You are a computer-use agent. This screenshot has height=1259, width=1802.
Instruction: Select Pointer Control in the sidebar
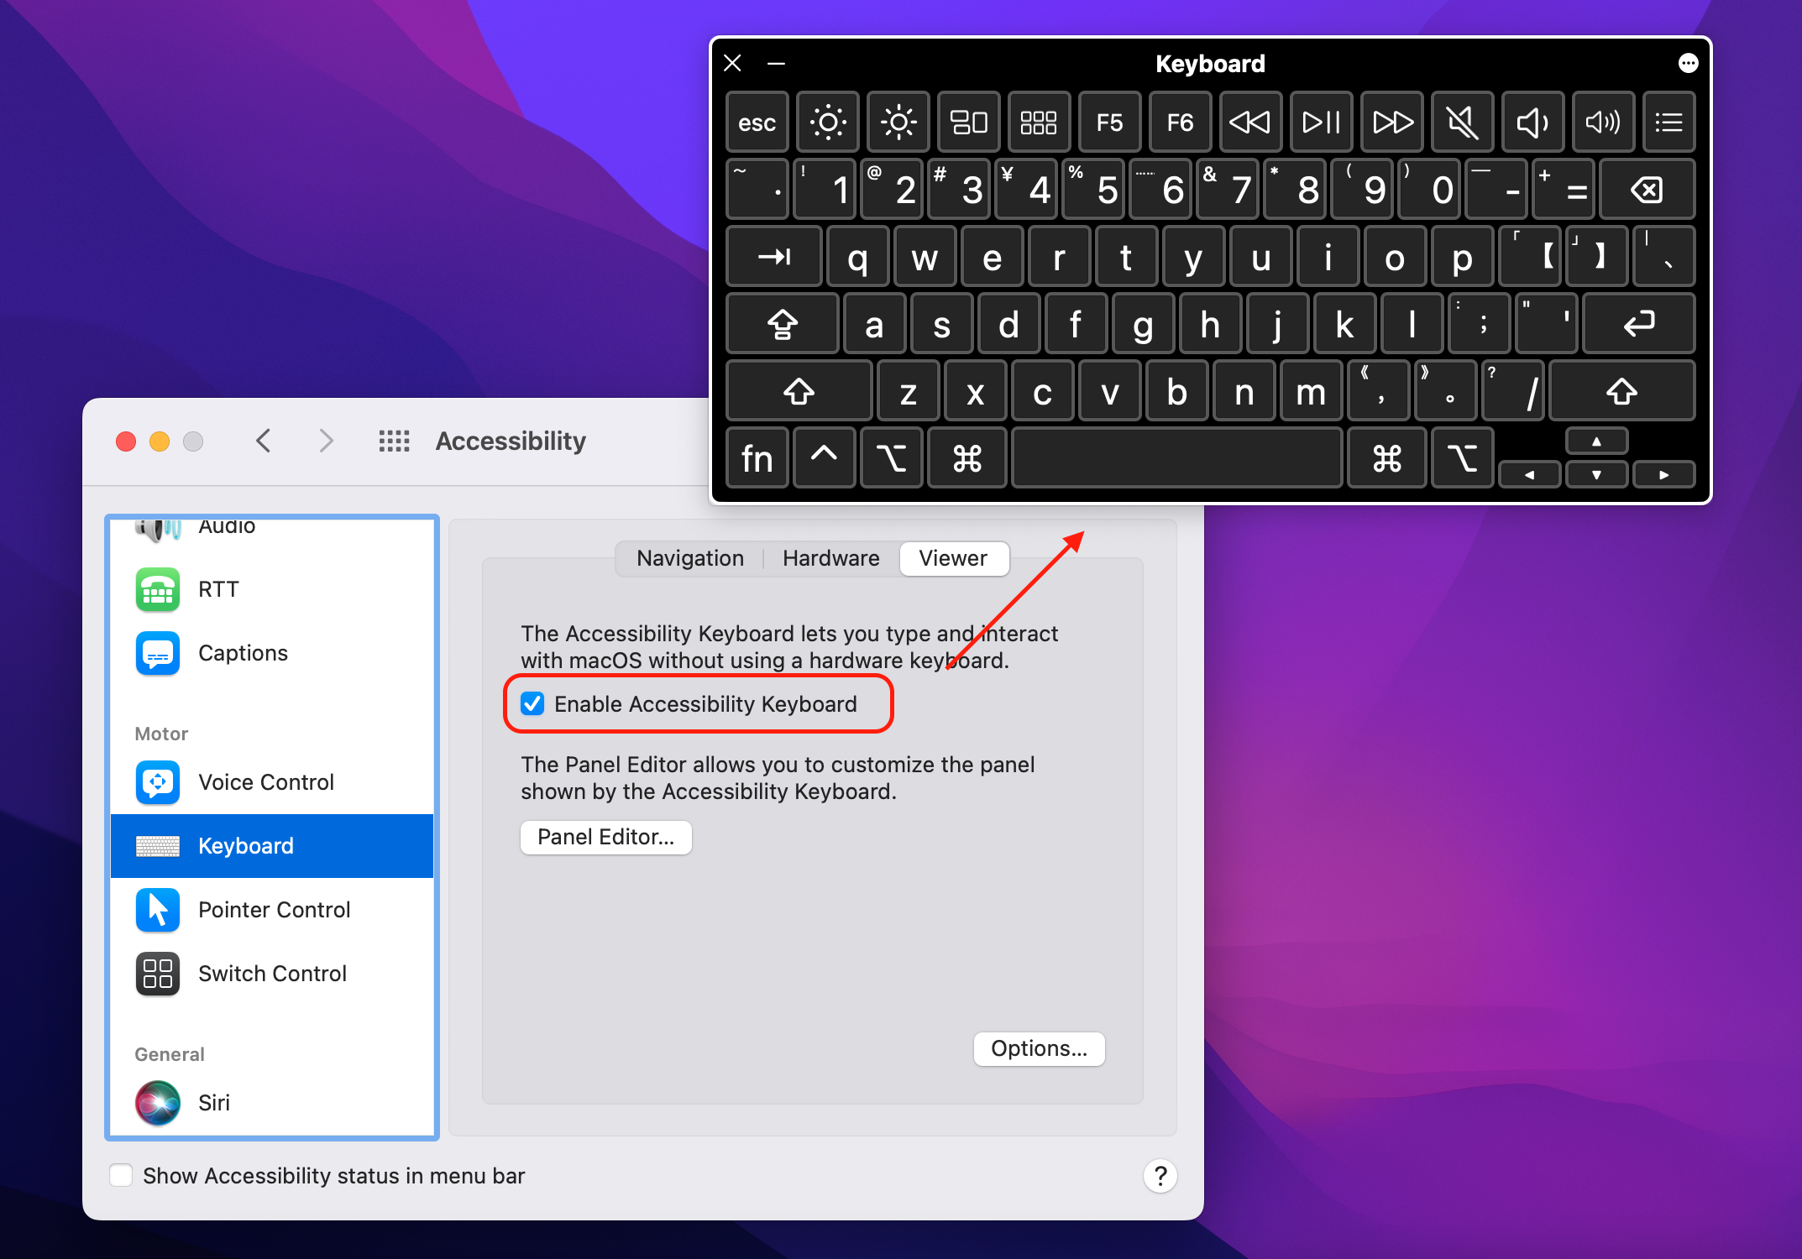click(274, 910)
